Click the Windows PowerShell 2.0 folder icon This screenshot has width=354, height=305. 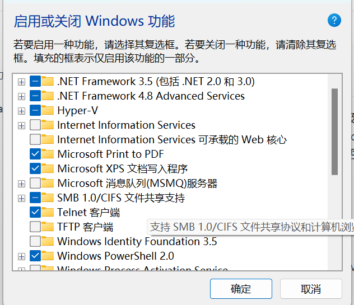[48, 256]
